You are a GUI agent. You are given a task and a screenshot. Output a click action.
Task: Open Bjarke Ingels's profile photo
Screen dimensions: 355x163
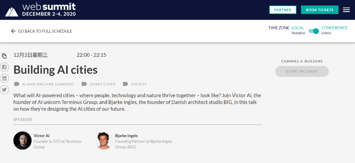click(104, 140)
